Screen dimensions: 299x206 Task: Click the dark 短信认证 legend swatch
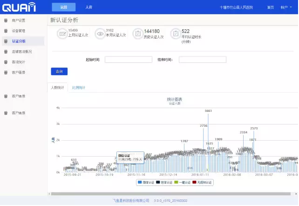[158, 182]
